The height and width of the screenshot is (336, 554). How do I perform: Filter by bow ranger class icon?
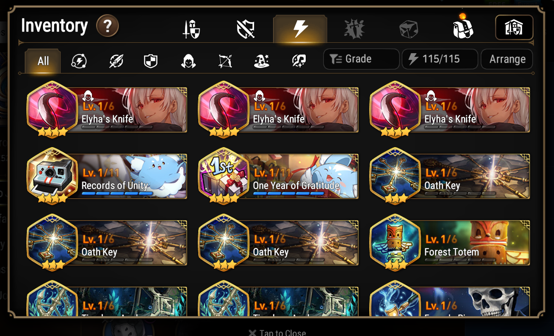225,61
